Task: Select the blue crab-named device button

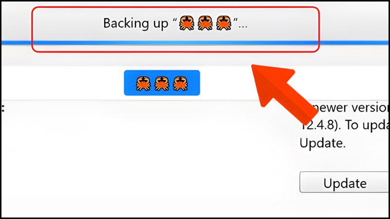Action: click(162, 83)
